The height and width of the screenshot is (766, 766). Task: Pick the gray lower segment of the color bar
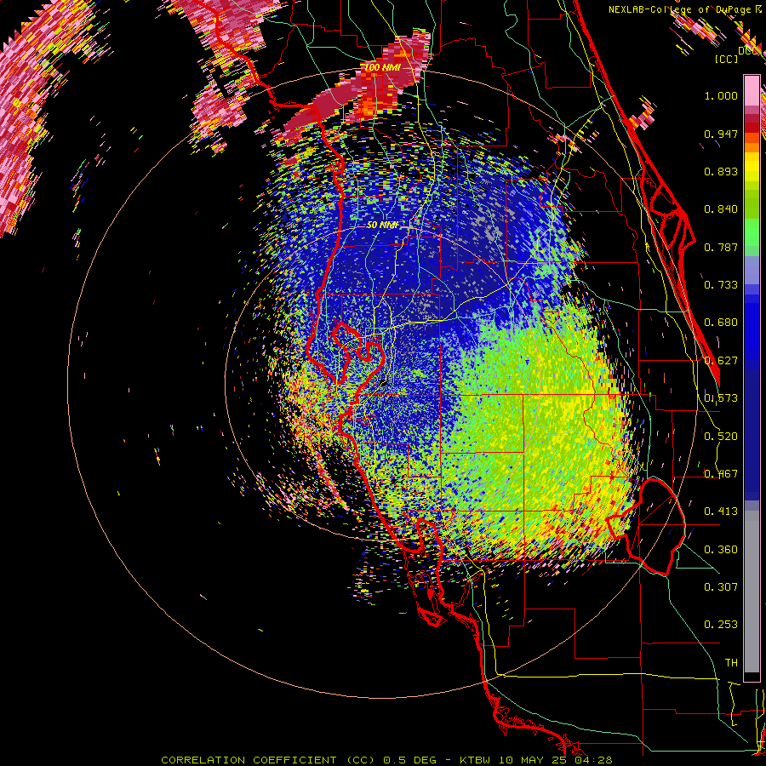click(752, 592)
